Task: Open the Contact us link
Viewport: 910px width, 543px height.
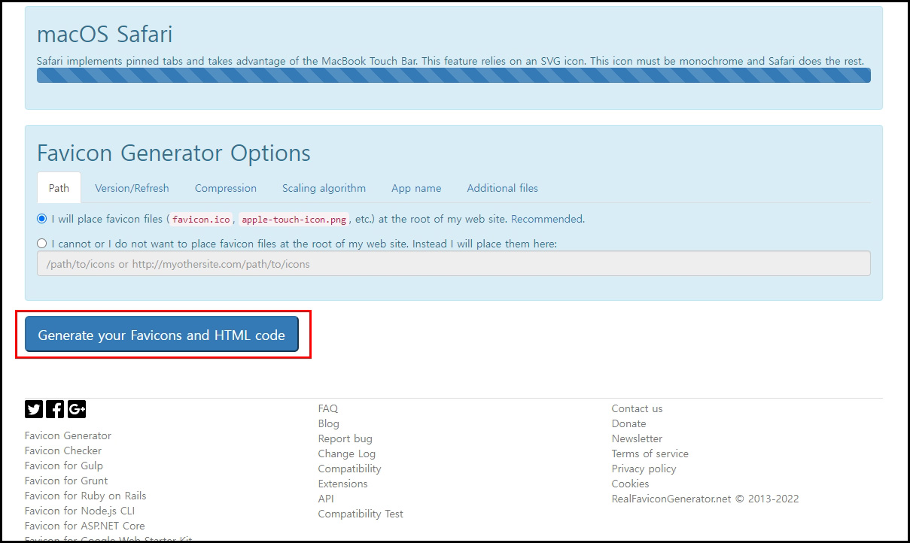Action: pyautogui.click(x=638, y=408)
